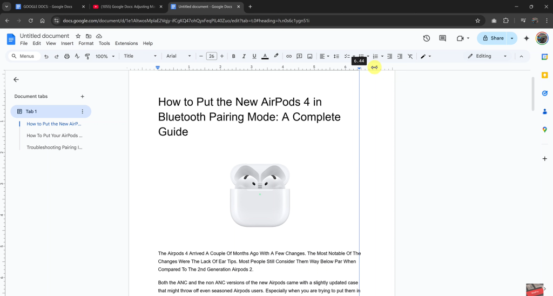Decrease font size with minus button
Viewport: 553px width, 296px height.
[x=201, y=56]
